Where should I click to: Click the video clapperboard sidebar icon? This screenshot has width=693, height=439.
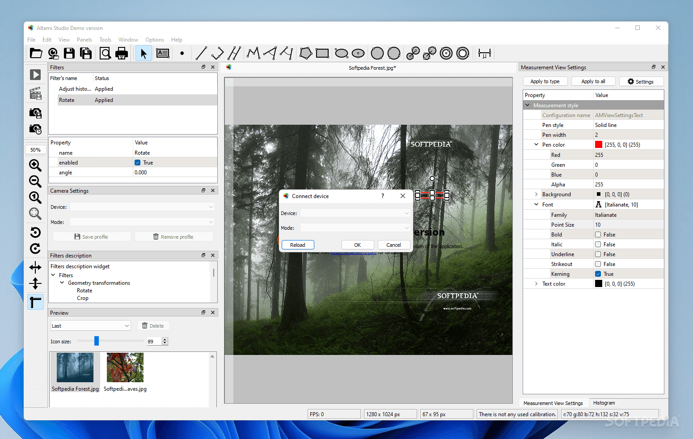click(x=35, y=93)
